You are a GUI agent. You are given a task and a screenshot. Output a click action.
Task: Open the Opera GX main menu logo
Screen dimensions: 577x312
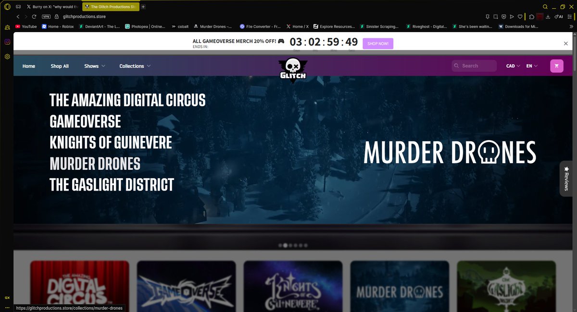click(x=7, y=7)
